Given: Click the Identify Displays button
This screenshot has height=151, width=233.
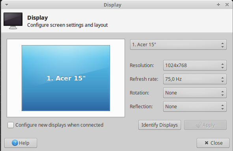Looking at the screenshot, I should [x=160, y=125].
